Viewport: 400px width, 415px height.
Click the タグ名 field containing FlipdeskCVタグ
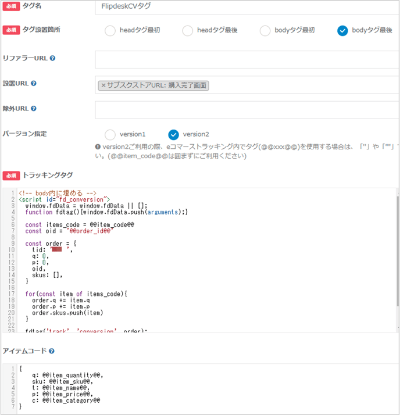pos(247,7)
